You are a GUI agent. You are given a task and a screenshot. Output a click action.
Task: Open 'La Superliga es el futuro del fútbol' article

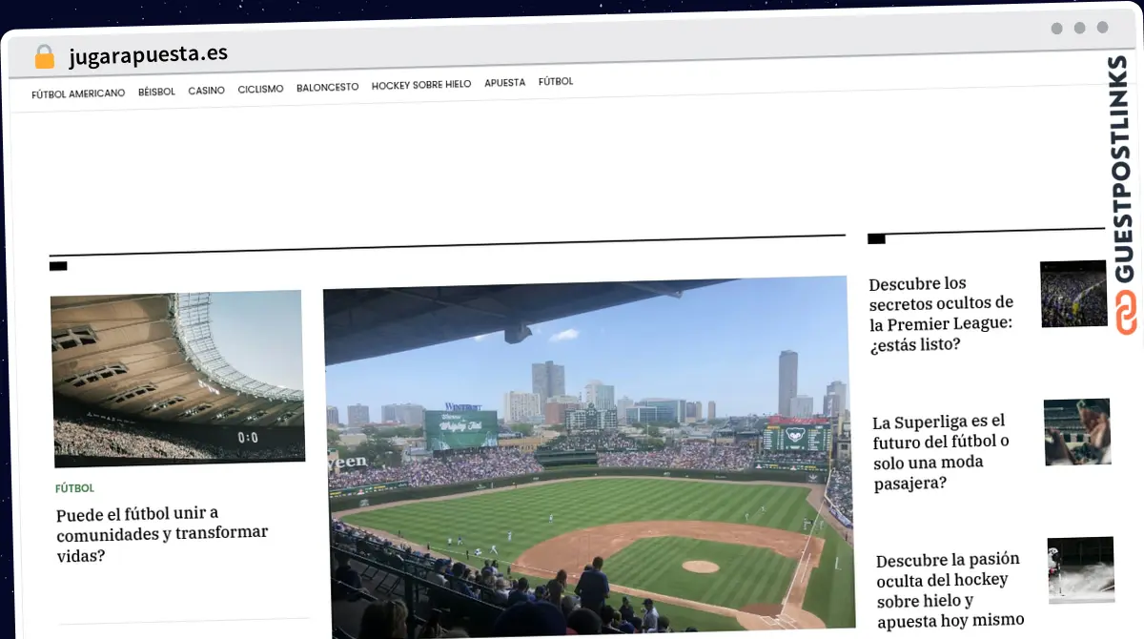click(x=941, y=452)
